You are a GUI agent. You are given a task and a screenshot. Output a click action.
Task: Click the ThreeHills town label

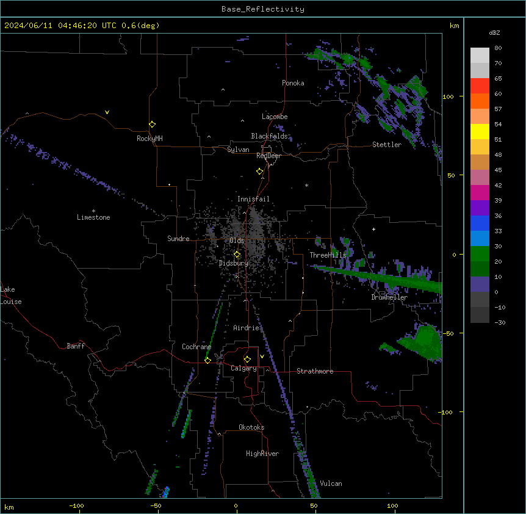328,255
